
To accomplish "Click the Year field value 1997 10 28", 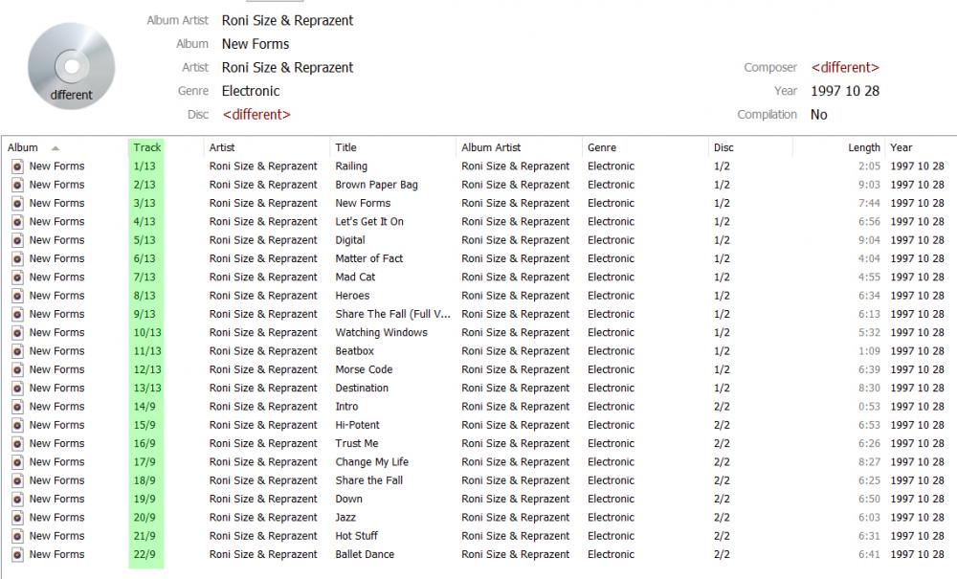I will (845, 91).
